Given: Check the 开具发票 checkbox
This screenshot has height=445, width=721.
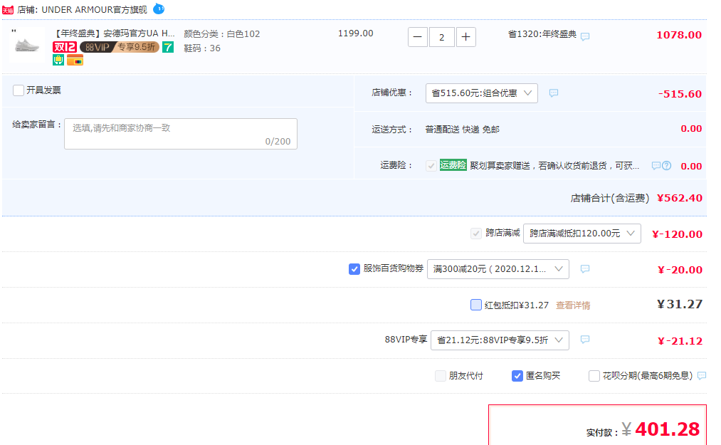Looking at the screenshot, I should point(19,90).
